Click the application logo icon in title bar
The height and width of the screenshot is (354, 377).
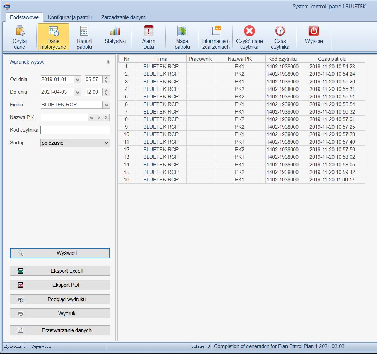[7, 7]
